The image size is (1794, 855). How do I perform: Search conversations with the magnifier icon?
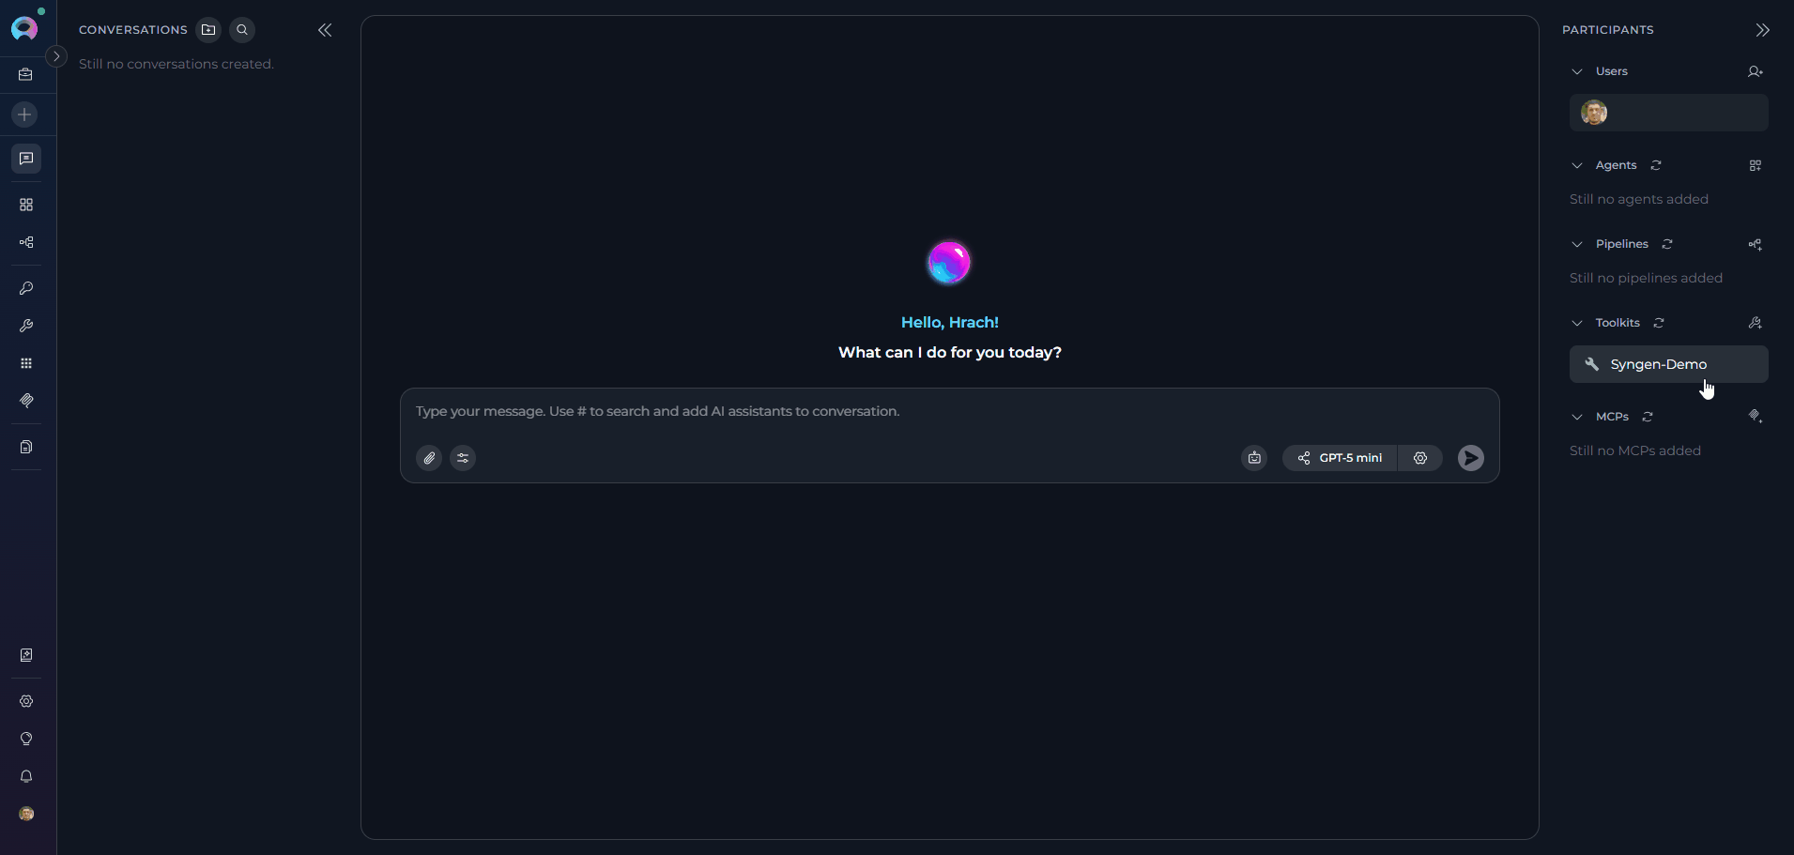[242, 30]
